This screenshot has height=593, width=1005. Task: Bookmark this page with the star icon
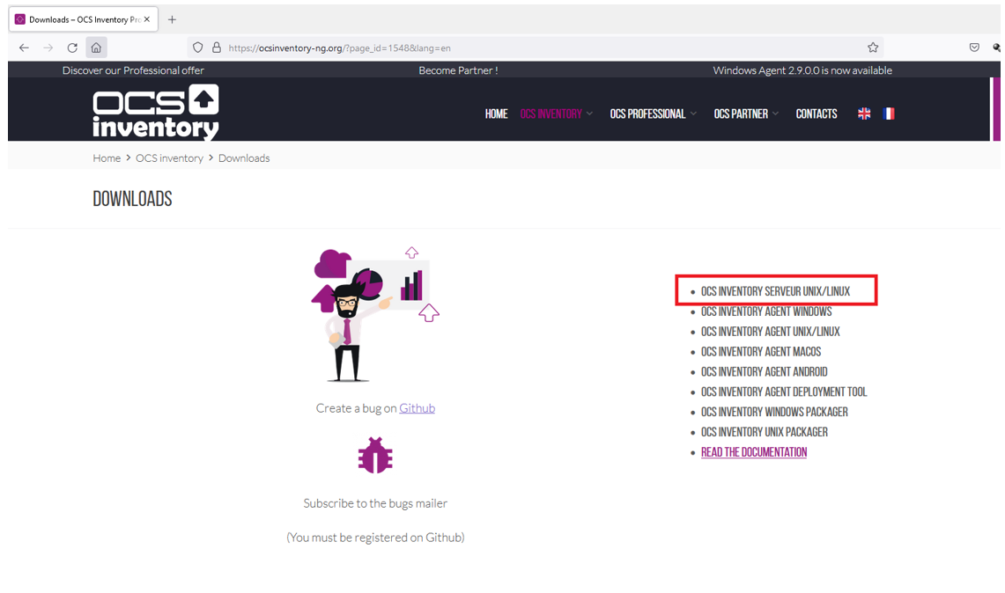[x=873, y=48]
